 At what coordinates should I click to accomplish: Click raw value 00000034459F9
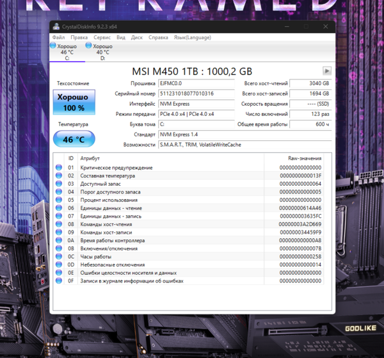(301, 232)
